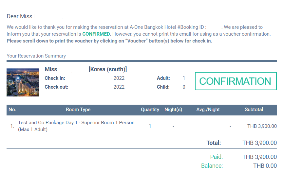The height and width of the screenshot is (173, 283).
Task: Click the Dear Miss greeting text
Action: coord(20,16)
